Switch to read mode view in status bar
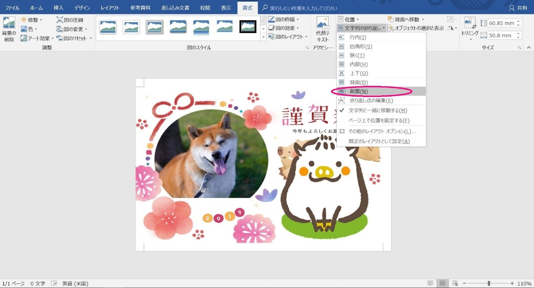This screenshot has height=288, width=534. [430, 283]
